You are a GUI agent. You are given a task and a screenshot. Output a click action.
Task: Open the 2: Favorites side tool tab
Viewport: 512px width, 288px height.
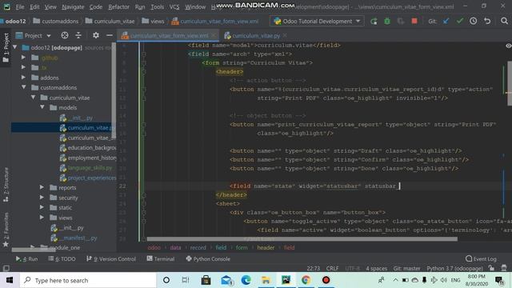[6, 230]
